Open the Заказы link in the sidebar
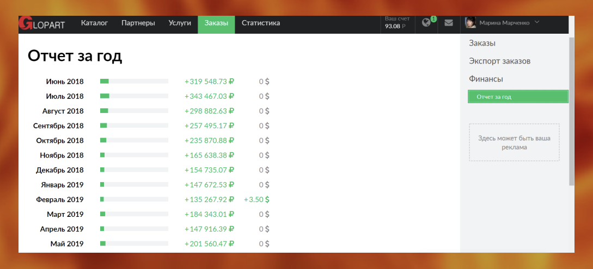 (x=482, y=43)
